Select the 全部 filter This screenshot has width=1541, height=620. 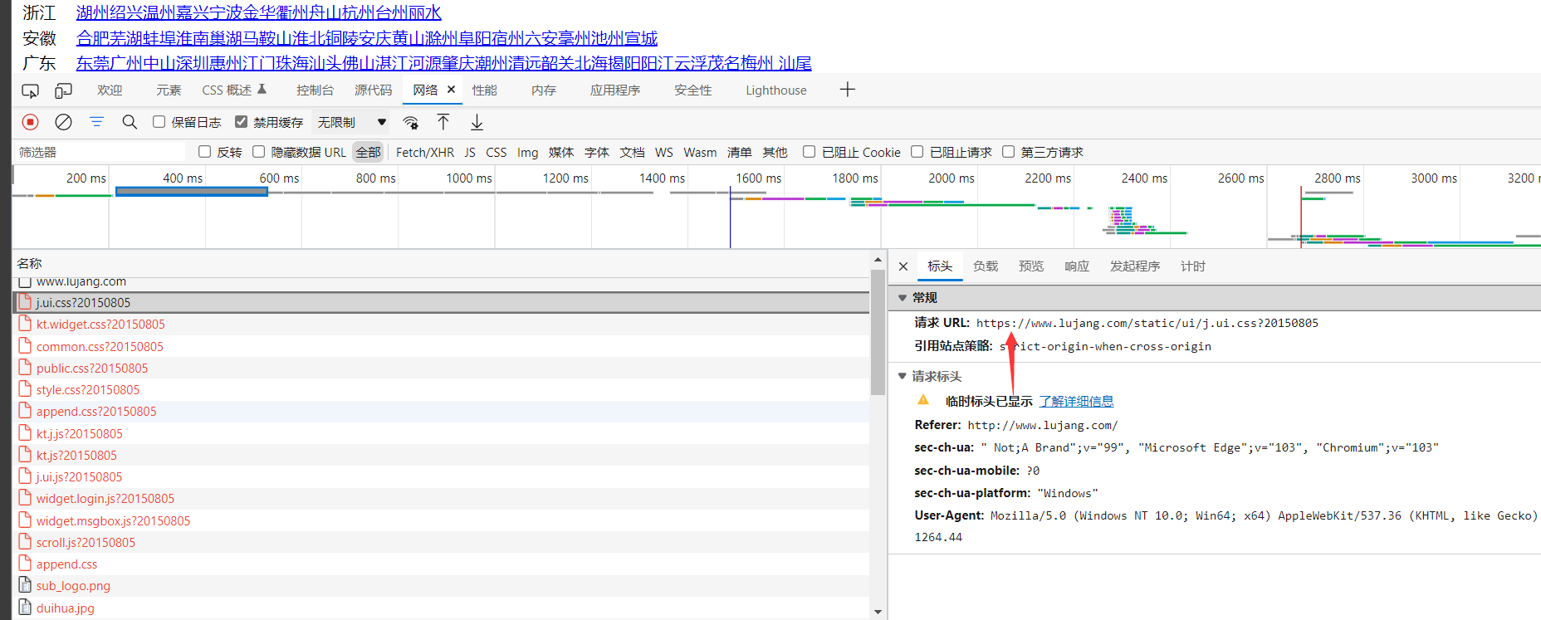[368, 152]
